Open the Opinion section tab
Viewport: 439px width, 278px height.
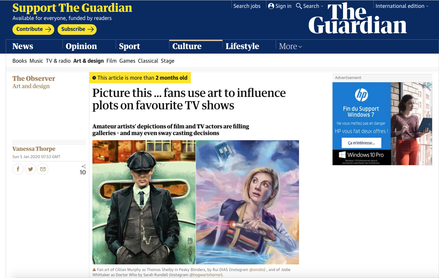click(81, 46)
